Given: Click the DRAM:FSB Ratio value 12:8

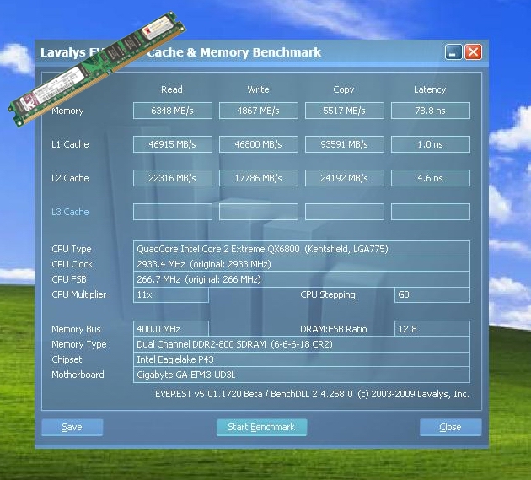Looking at the screenshot, I should point(432,329).
